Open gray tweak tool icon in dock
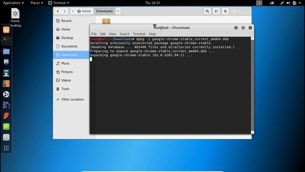 (x=6, y=137)
